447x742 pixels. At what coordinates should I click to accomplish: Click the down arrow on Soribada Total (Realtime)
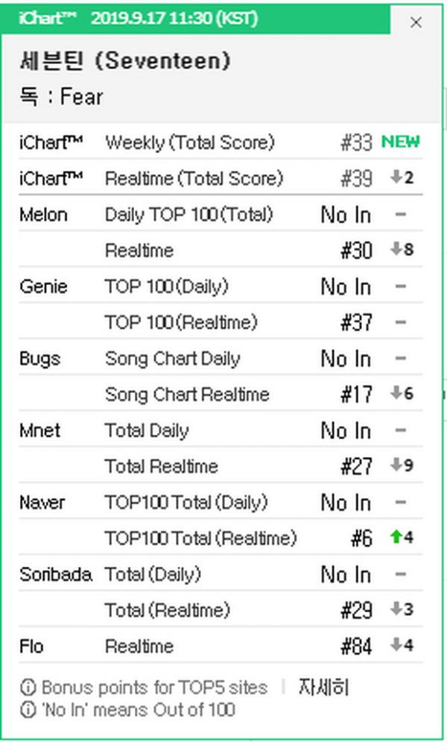[396, 609]
